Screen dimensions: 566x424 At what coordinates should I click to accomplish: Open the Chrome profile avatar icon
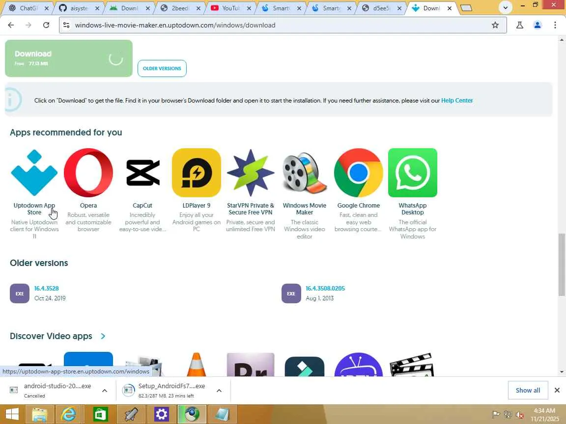point(538,25)
